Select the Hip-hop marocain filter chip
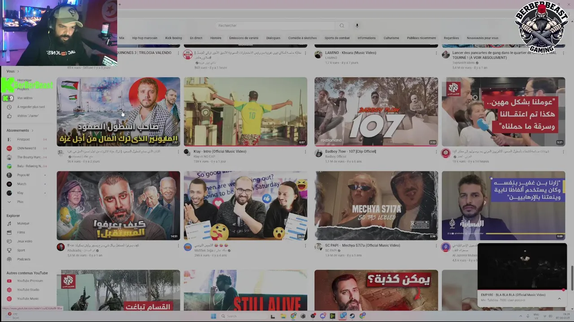 [x=144, y=38]
